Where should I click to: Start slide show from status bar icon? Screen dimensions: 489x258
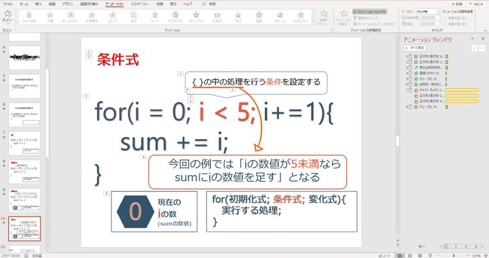point(430,255)
